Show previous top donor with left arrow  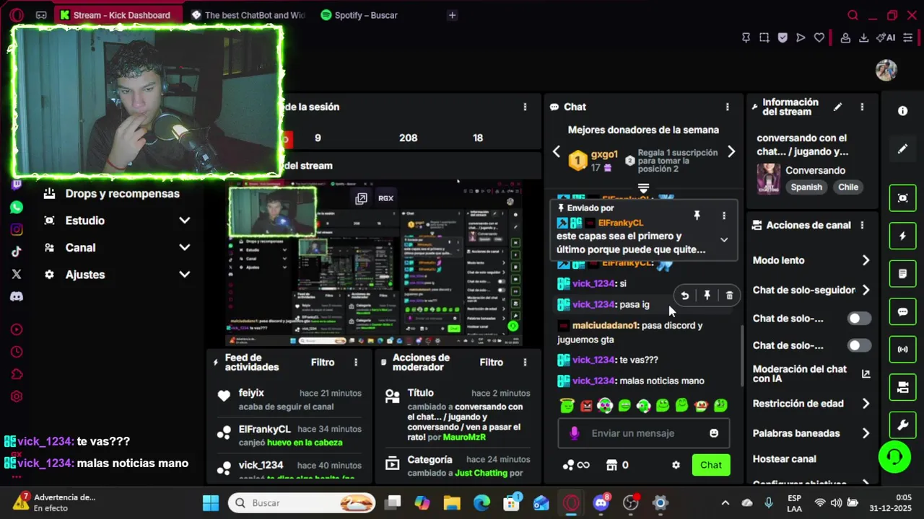[556, 151]
